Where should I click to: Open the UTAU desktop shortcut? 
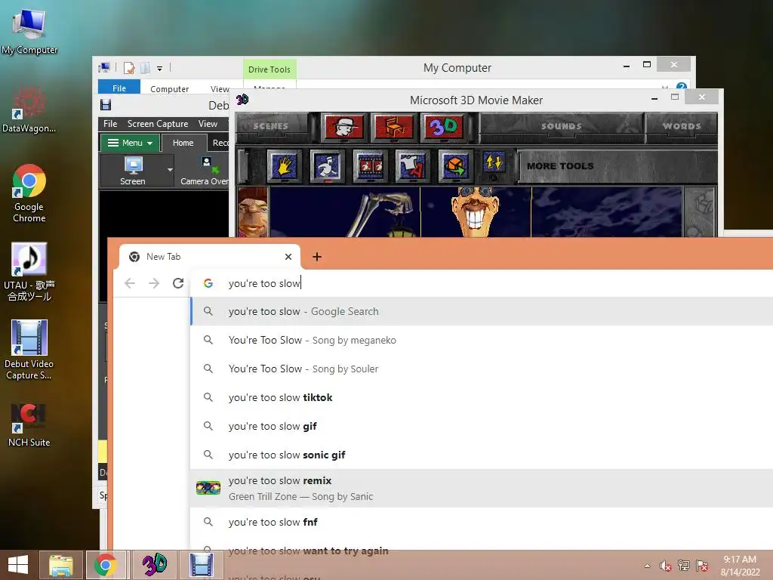point(29,272)
